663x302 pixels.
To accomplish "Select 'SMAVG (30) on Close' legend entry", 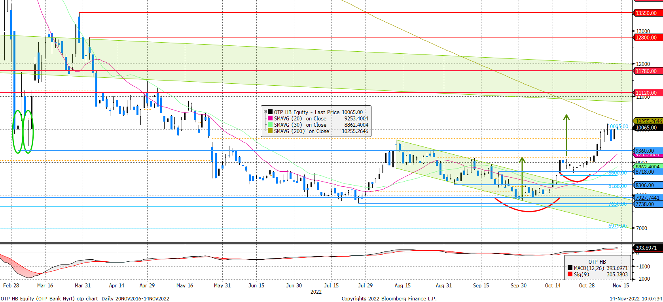I will [300, 125].
